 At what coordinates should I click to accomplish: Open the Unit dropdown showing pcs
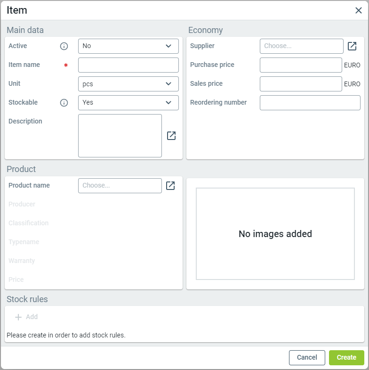128,84
